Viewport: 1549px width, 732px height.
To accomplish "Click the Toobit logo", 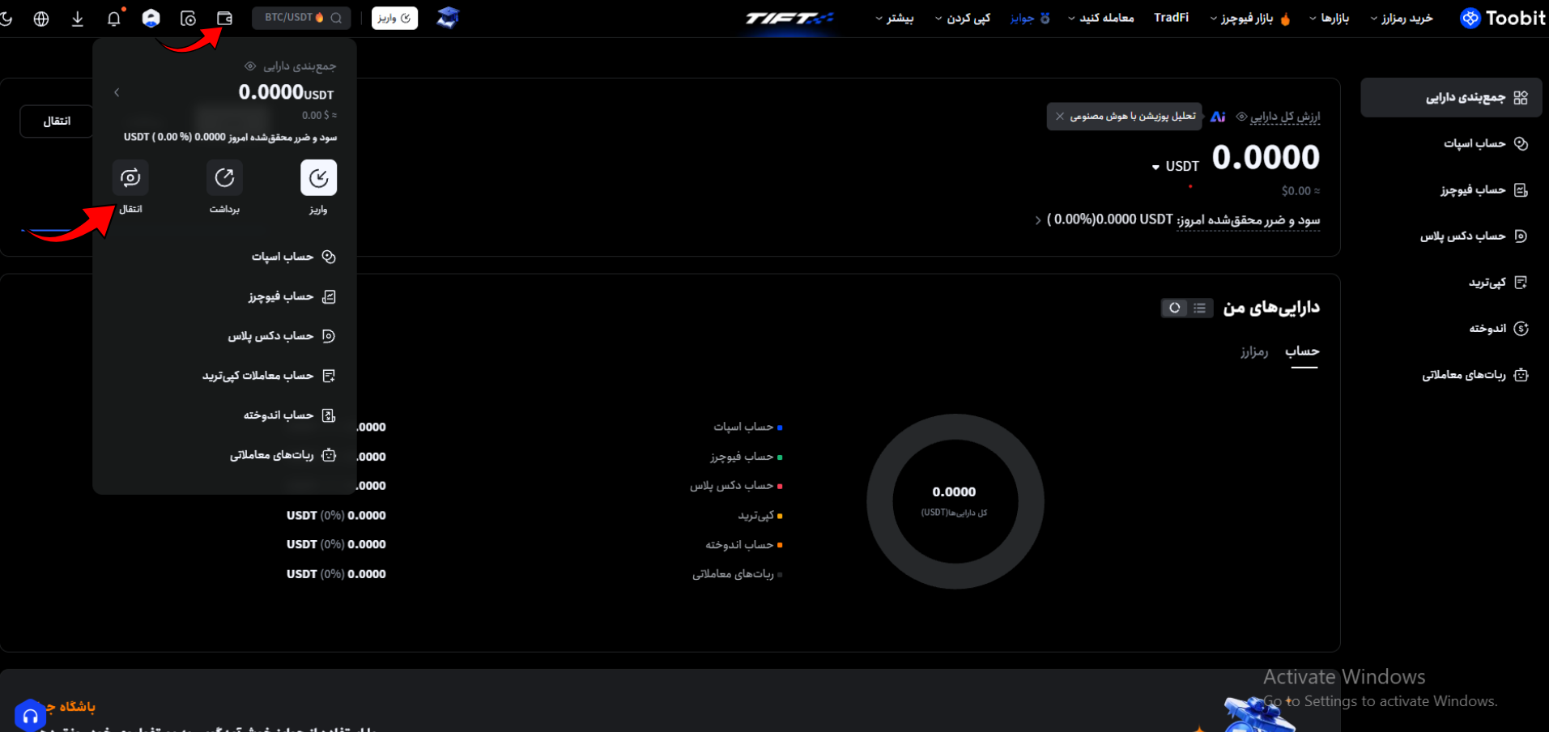I will pyautogui.click(x=1503, y=18).
